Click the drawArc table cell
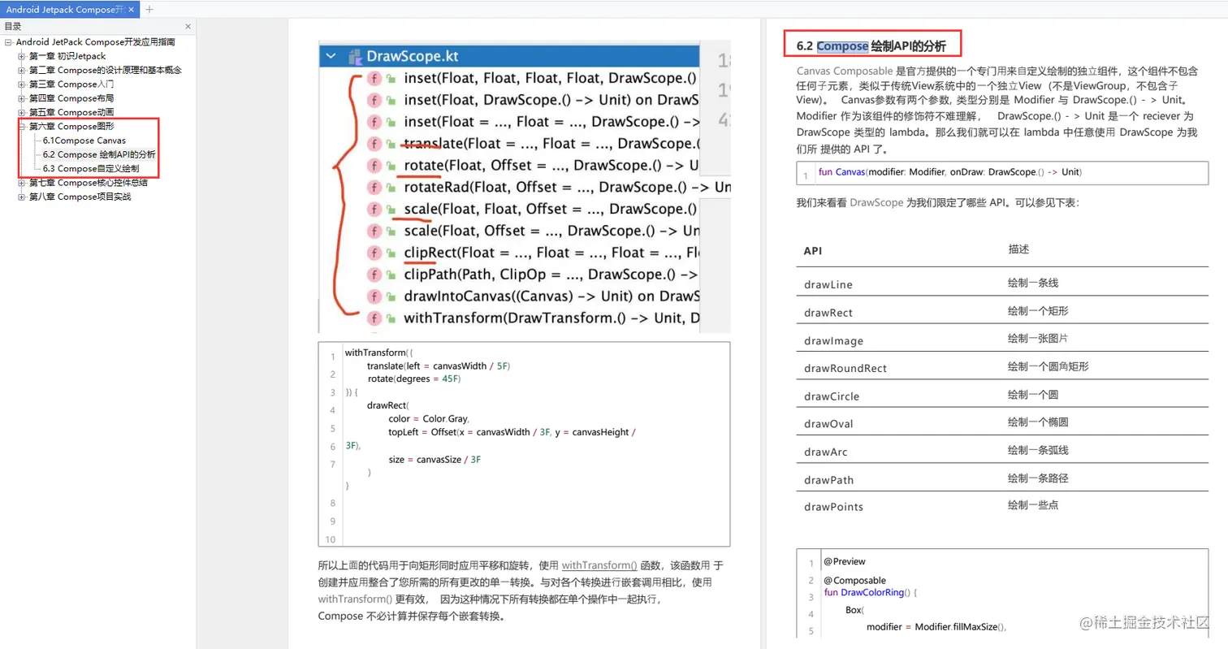Viewport: 1228px width, 649px height. pyautogui.click(x=825, y=452)
